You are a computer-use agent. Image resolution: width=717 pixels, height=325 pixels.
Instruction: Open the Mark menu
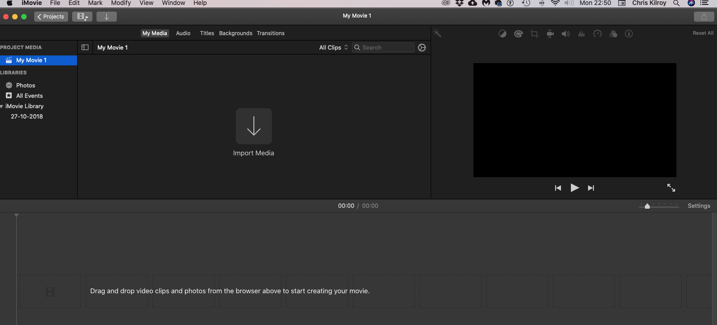pos(95,3)
